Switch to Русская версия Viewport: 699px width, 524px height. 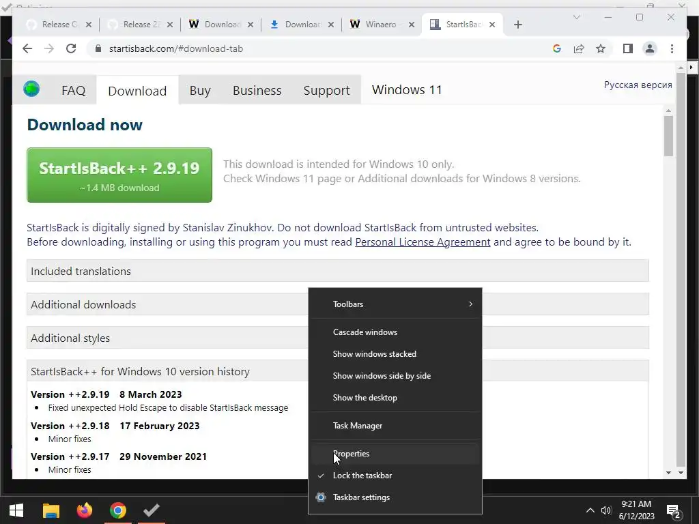coord(638,85)
